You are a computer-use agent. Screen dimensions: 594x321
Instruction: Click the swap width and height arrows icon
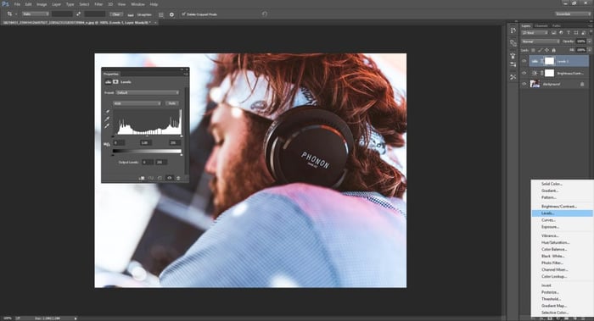78,14
